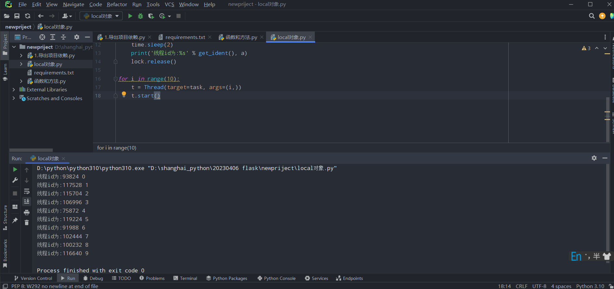Reload files with the sync toolbar icon

[28, 16]
